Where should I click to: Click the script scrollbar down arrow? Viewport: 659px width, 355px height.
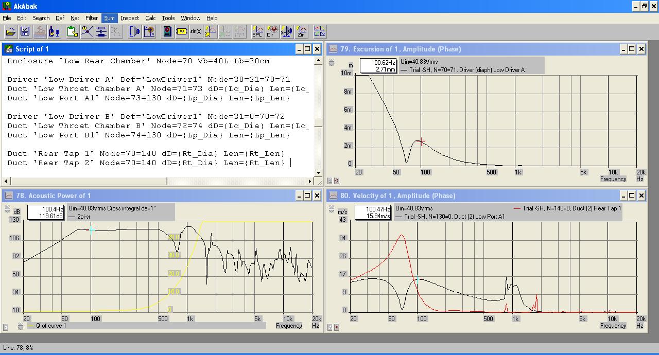click(x=319, y=172)
